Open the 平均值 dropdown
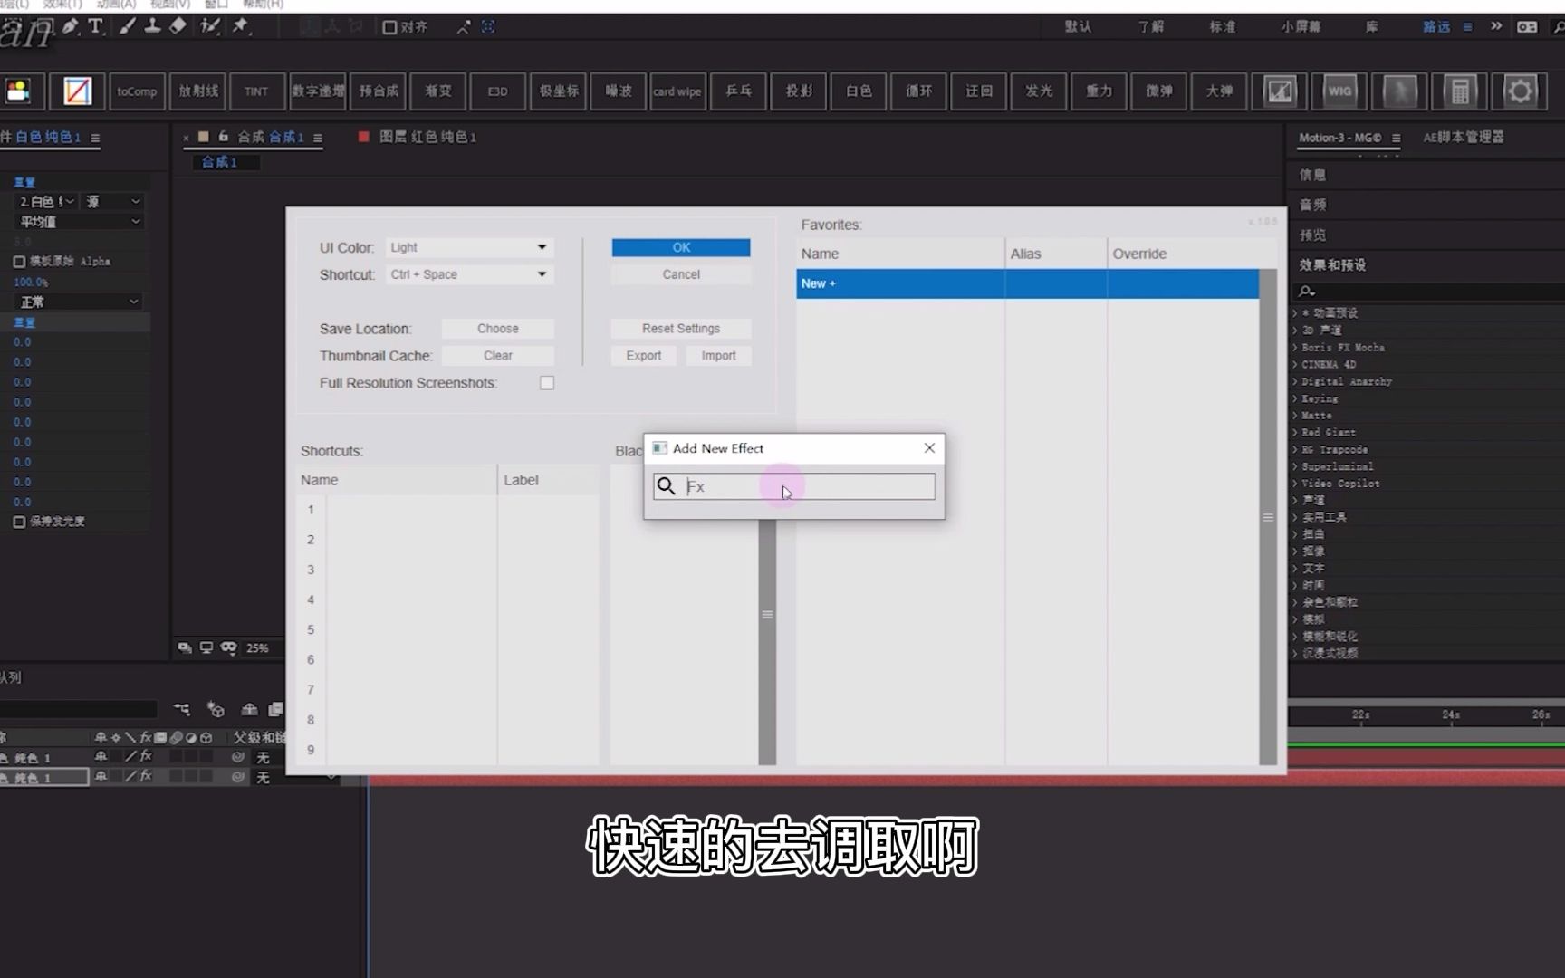The image size is (1565, 978). coord(80,222)
